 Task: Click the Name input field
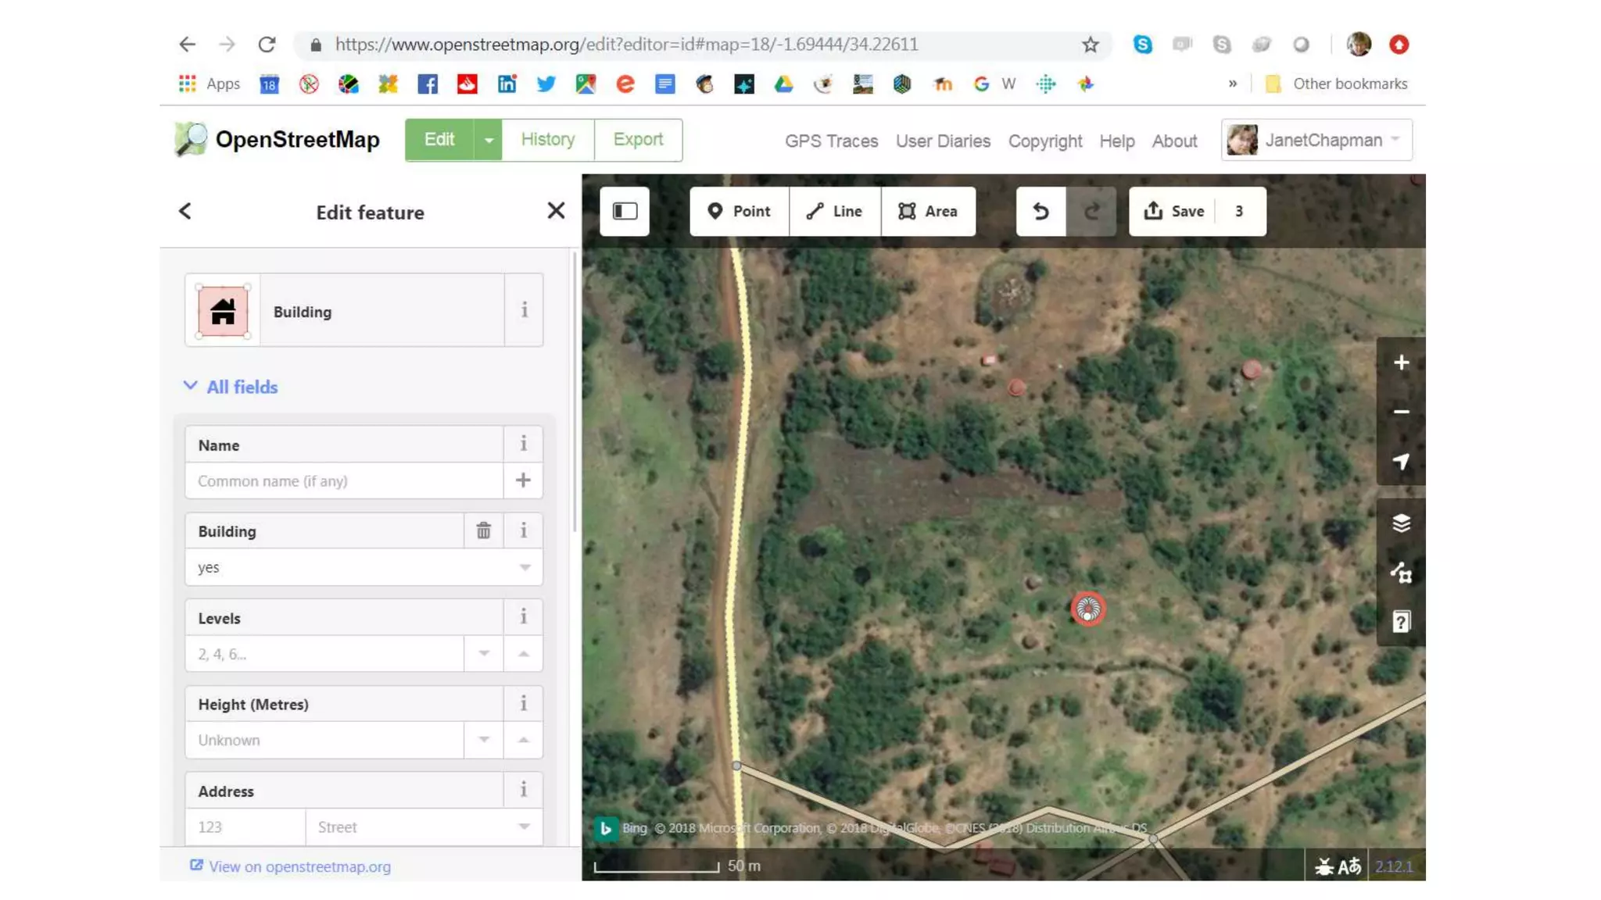pos(344,481)
